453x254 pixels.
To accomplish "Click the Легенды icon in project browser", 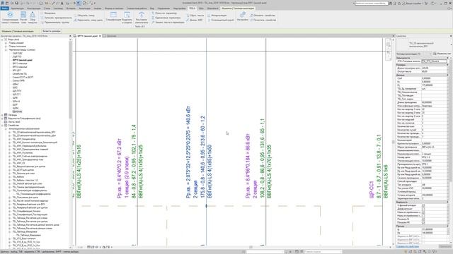I will point(6,115).
